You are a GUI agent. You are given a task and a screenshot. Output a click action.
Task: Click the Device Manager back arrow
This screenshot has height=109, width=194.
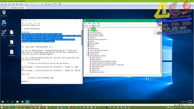[85, 26]
